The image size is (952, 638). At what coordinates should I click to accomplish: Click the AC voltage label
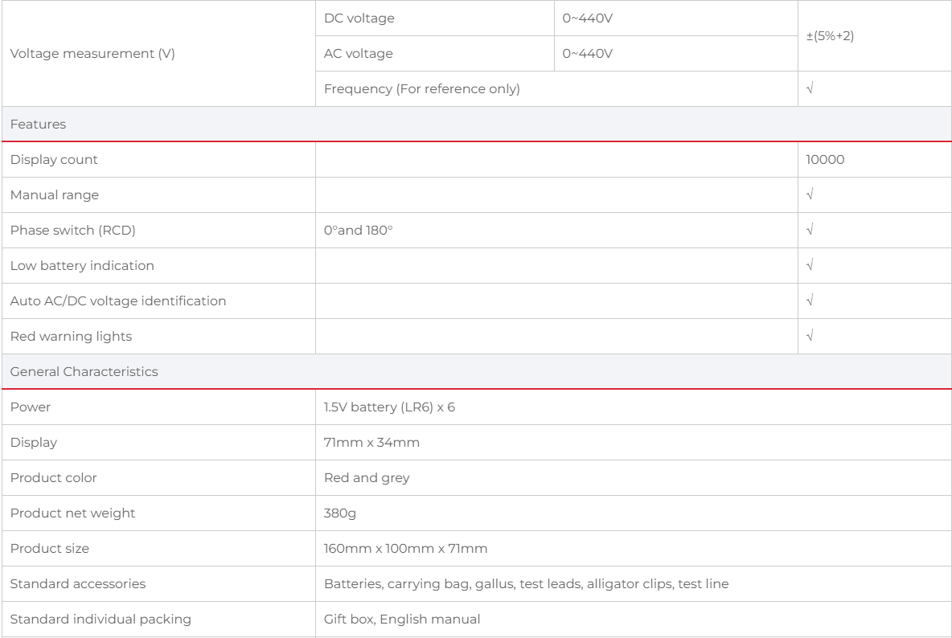point(359,54)
